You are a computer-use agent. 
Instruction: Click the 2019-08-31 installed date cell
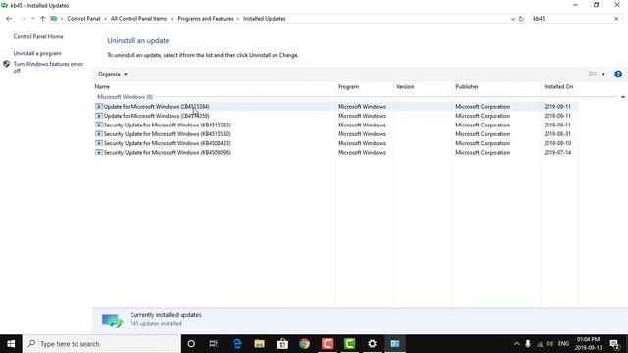point(557,134)
